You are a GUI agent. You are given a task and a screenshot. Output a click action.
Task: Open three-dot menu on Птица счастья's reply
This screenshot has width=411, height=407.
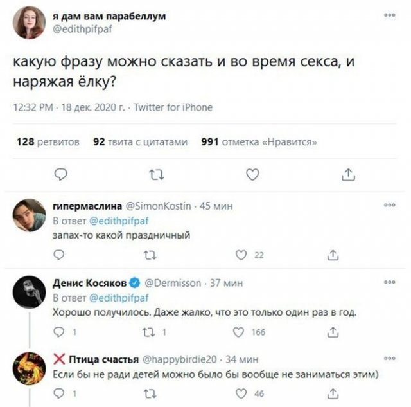[x=390, y=357]
